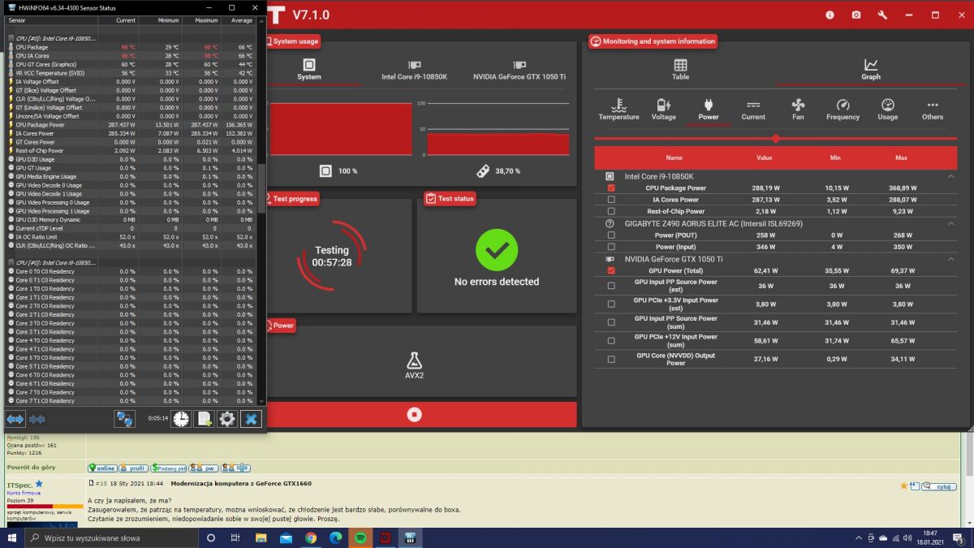This screenshot has height=548, width=974.
Task: Open File Explorer from taskbar
Action: (x=261, y=537)
